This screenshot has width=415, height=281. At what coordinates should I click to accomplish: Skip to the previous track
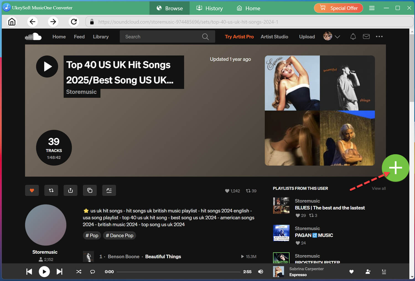pyautogui.click(x=29, y=272)
